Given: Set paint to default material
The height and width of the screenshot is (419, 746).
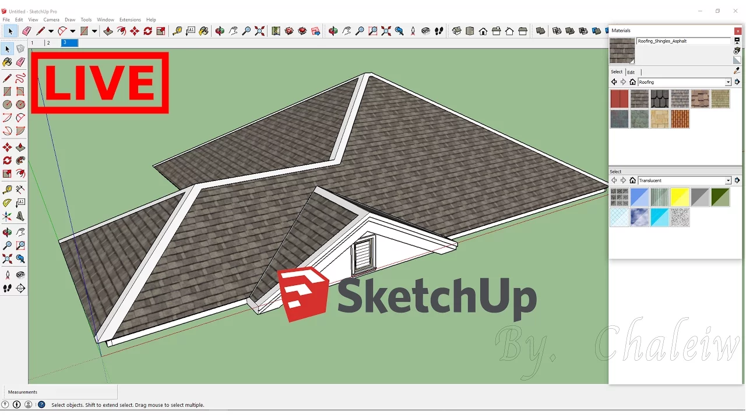Looking at the screenshot, I should tap(737, 60).
